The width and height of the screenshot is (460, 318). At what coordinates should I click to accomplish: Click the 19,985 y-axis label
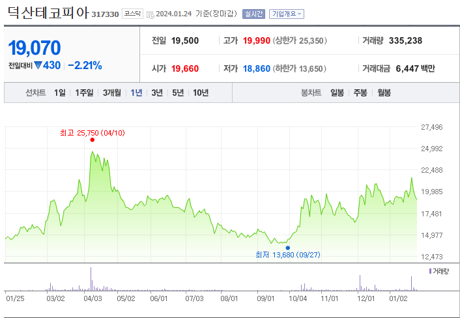(x=431, y=192)
